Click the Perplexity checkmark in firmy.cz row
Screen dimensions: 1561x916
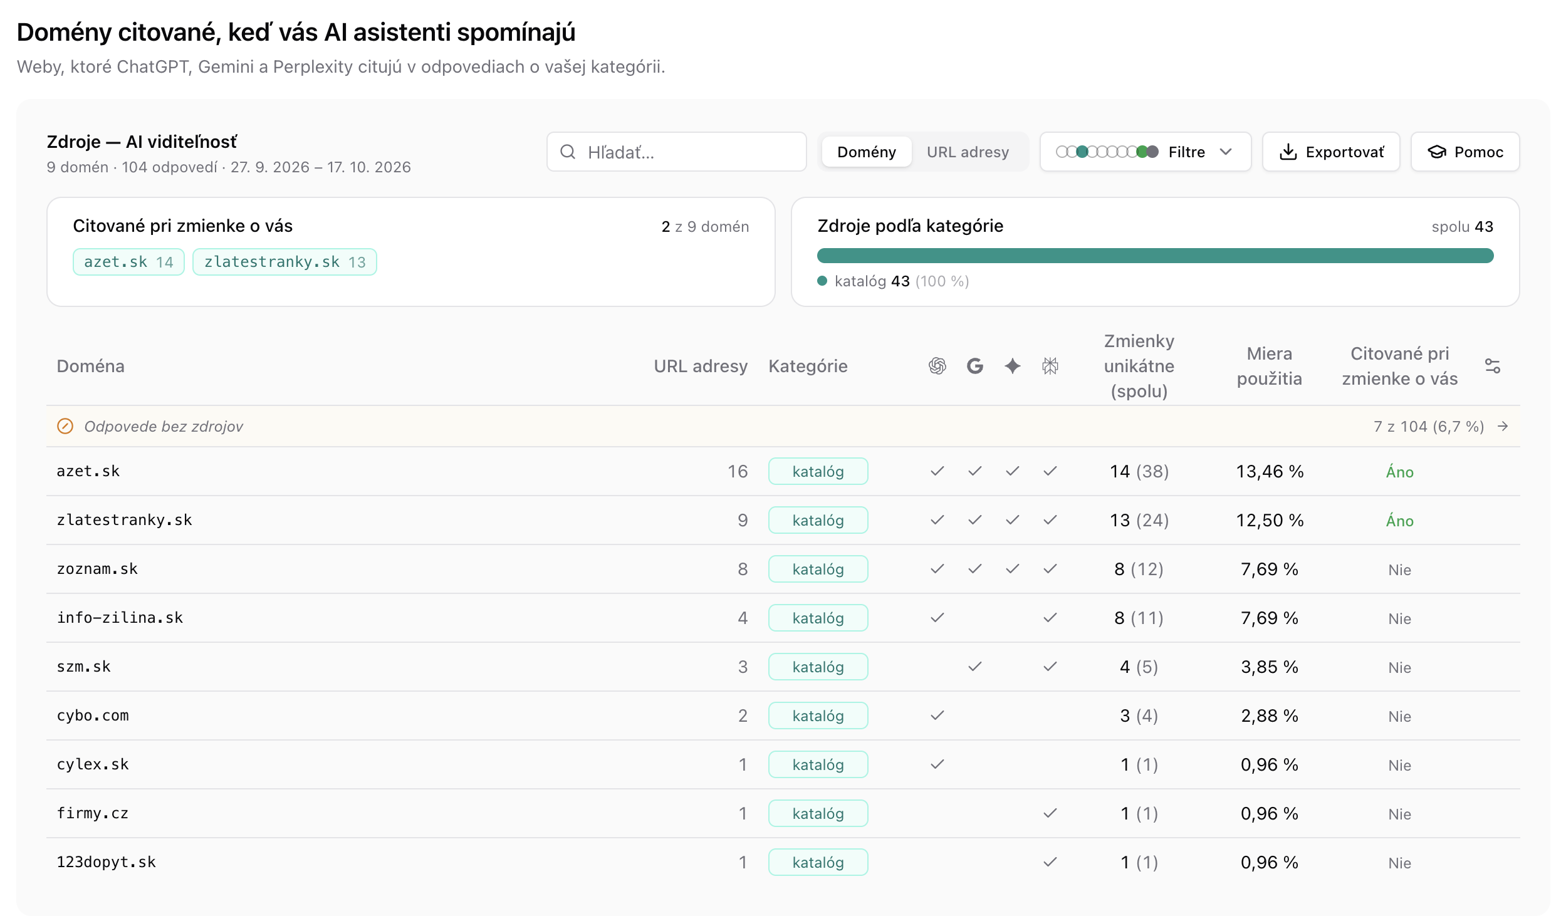click(x=1050, y=813)
